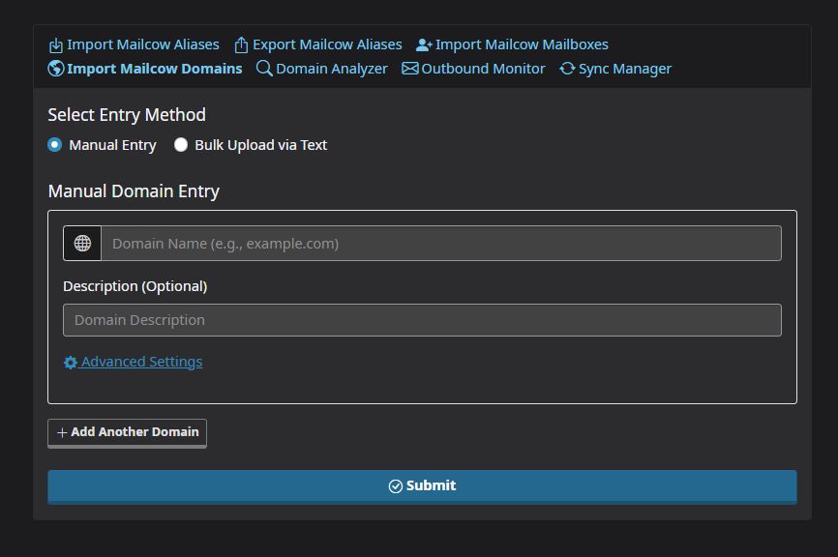
Task: Expand Advanced Settings section
Action: (141, 362)
